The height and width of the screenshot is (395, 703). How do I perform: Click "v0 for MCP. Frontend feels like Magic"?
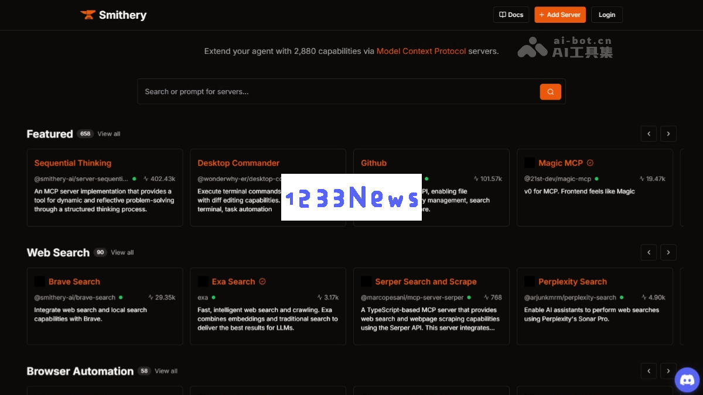tap(579, 191)
